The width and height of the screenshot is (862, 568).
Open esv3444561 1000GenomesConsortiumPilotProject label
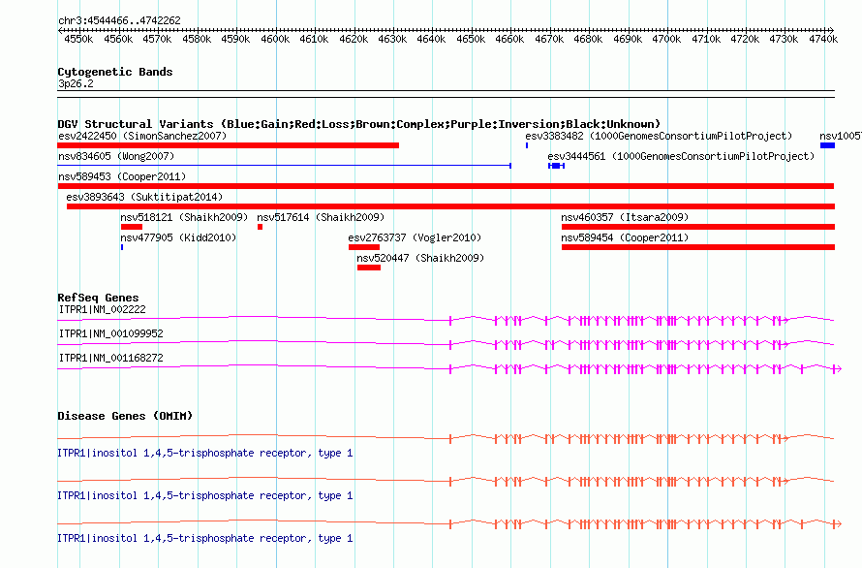pyautogui.click(x=681, y=156)
